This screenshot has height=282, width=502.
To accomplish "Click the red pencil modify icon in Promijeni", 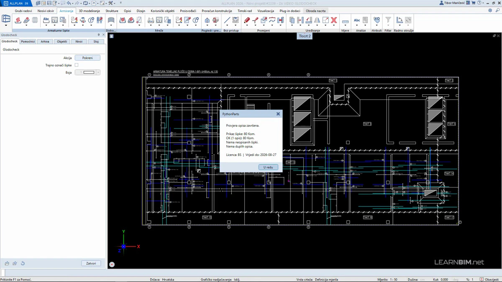I will 247,20.
